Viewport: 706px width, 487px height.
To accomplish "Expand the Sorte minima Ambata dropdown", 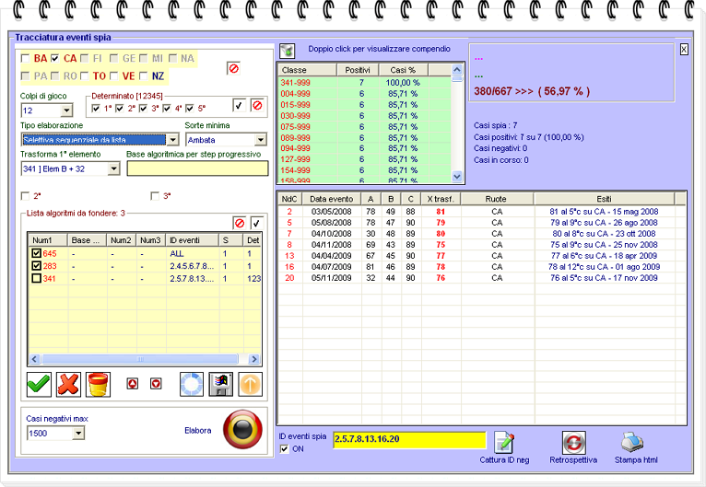I will coord(259,140).
